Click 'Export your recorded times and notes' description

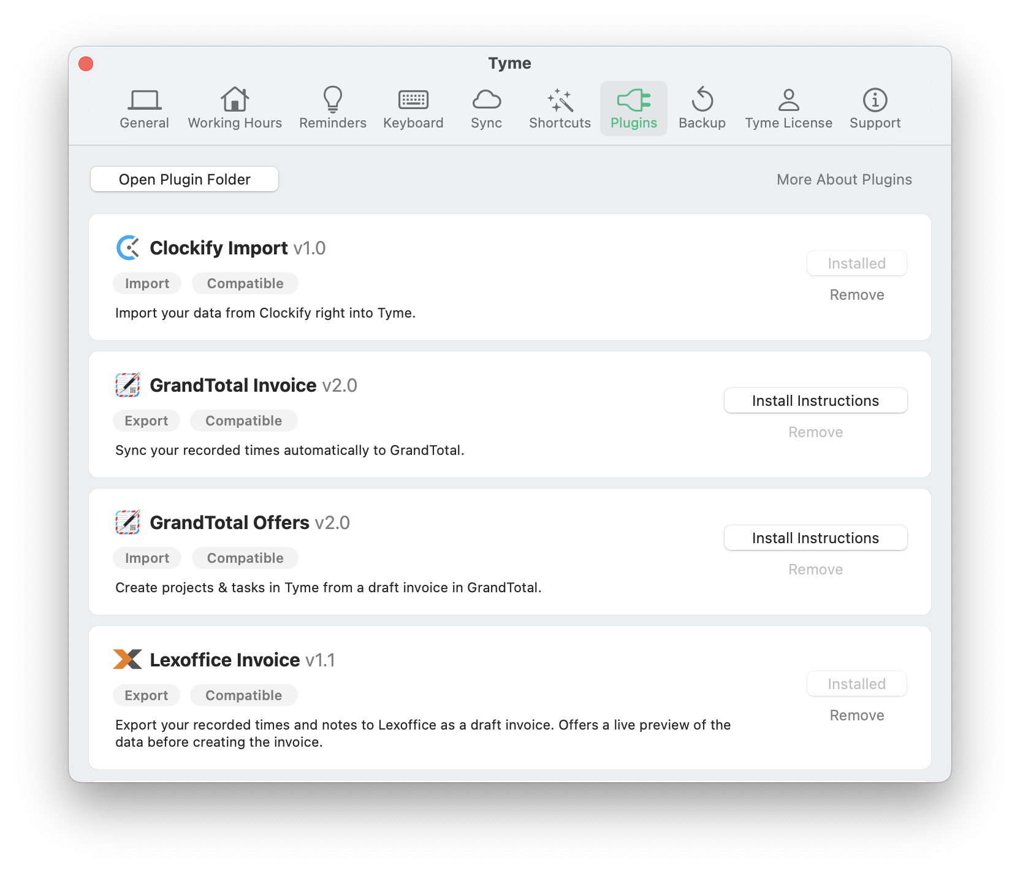coord(423,733)
